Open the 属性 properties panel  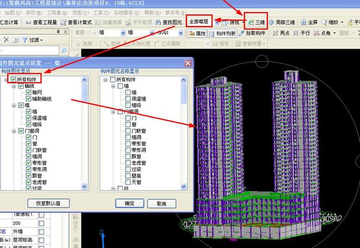(x=197, y=34)
